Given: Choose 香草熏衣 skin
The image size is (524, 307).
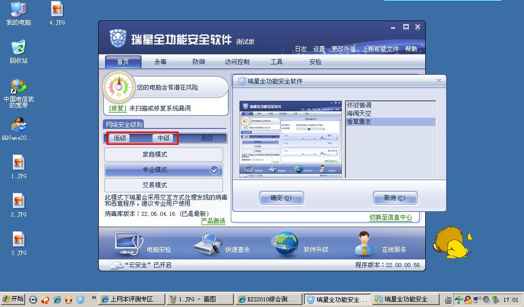Looking at the screenshot, I should (x=390, y=122).
